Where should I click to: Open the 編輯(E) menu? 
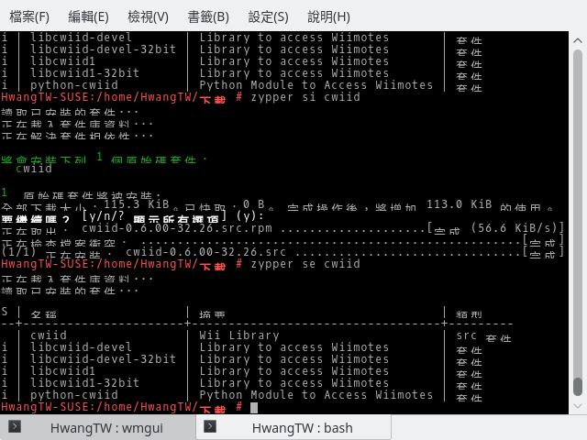point(88,16)
